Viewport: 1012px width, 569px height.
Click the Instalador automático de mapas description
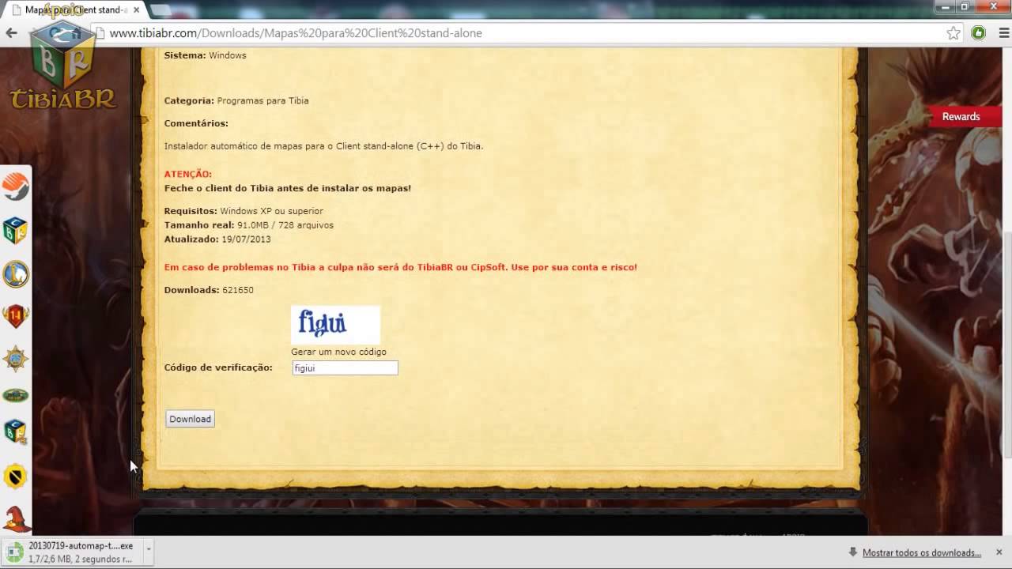click(x=323, y=146)
